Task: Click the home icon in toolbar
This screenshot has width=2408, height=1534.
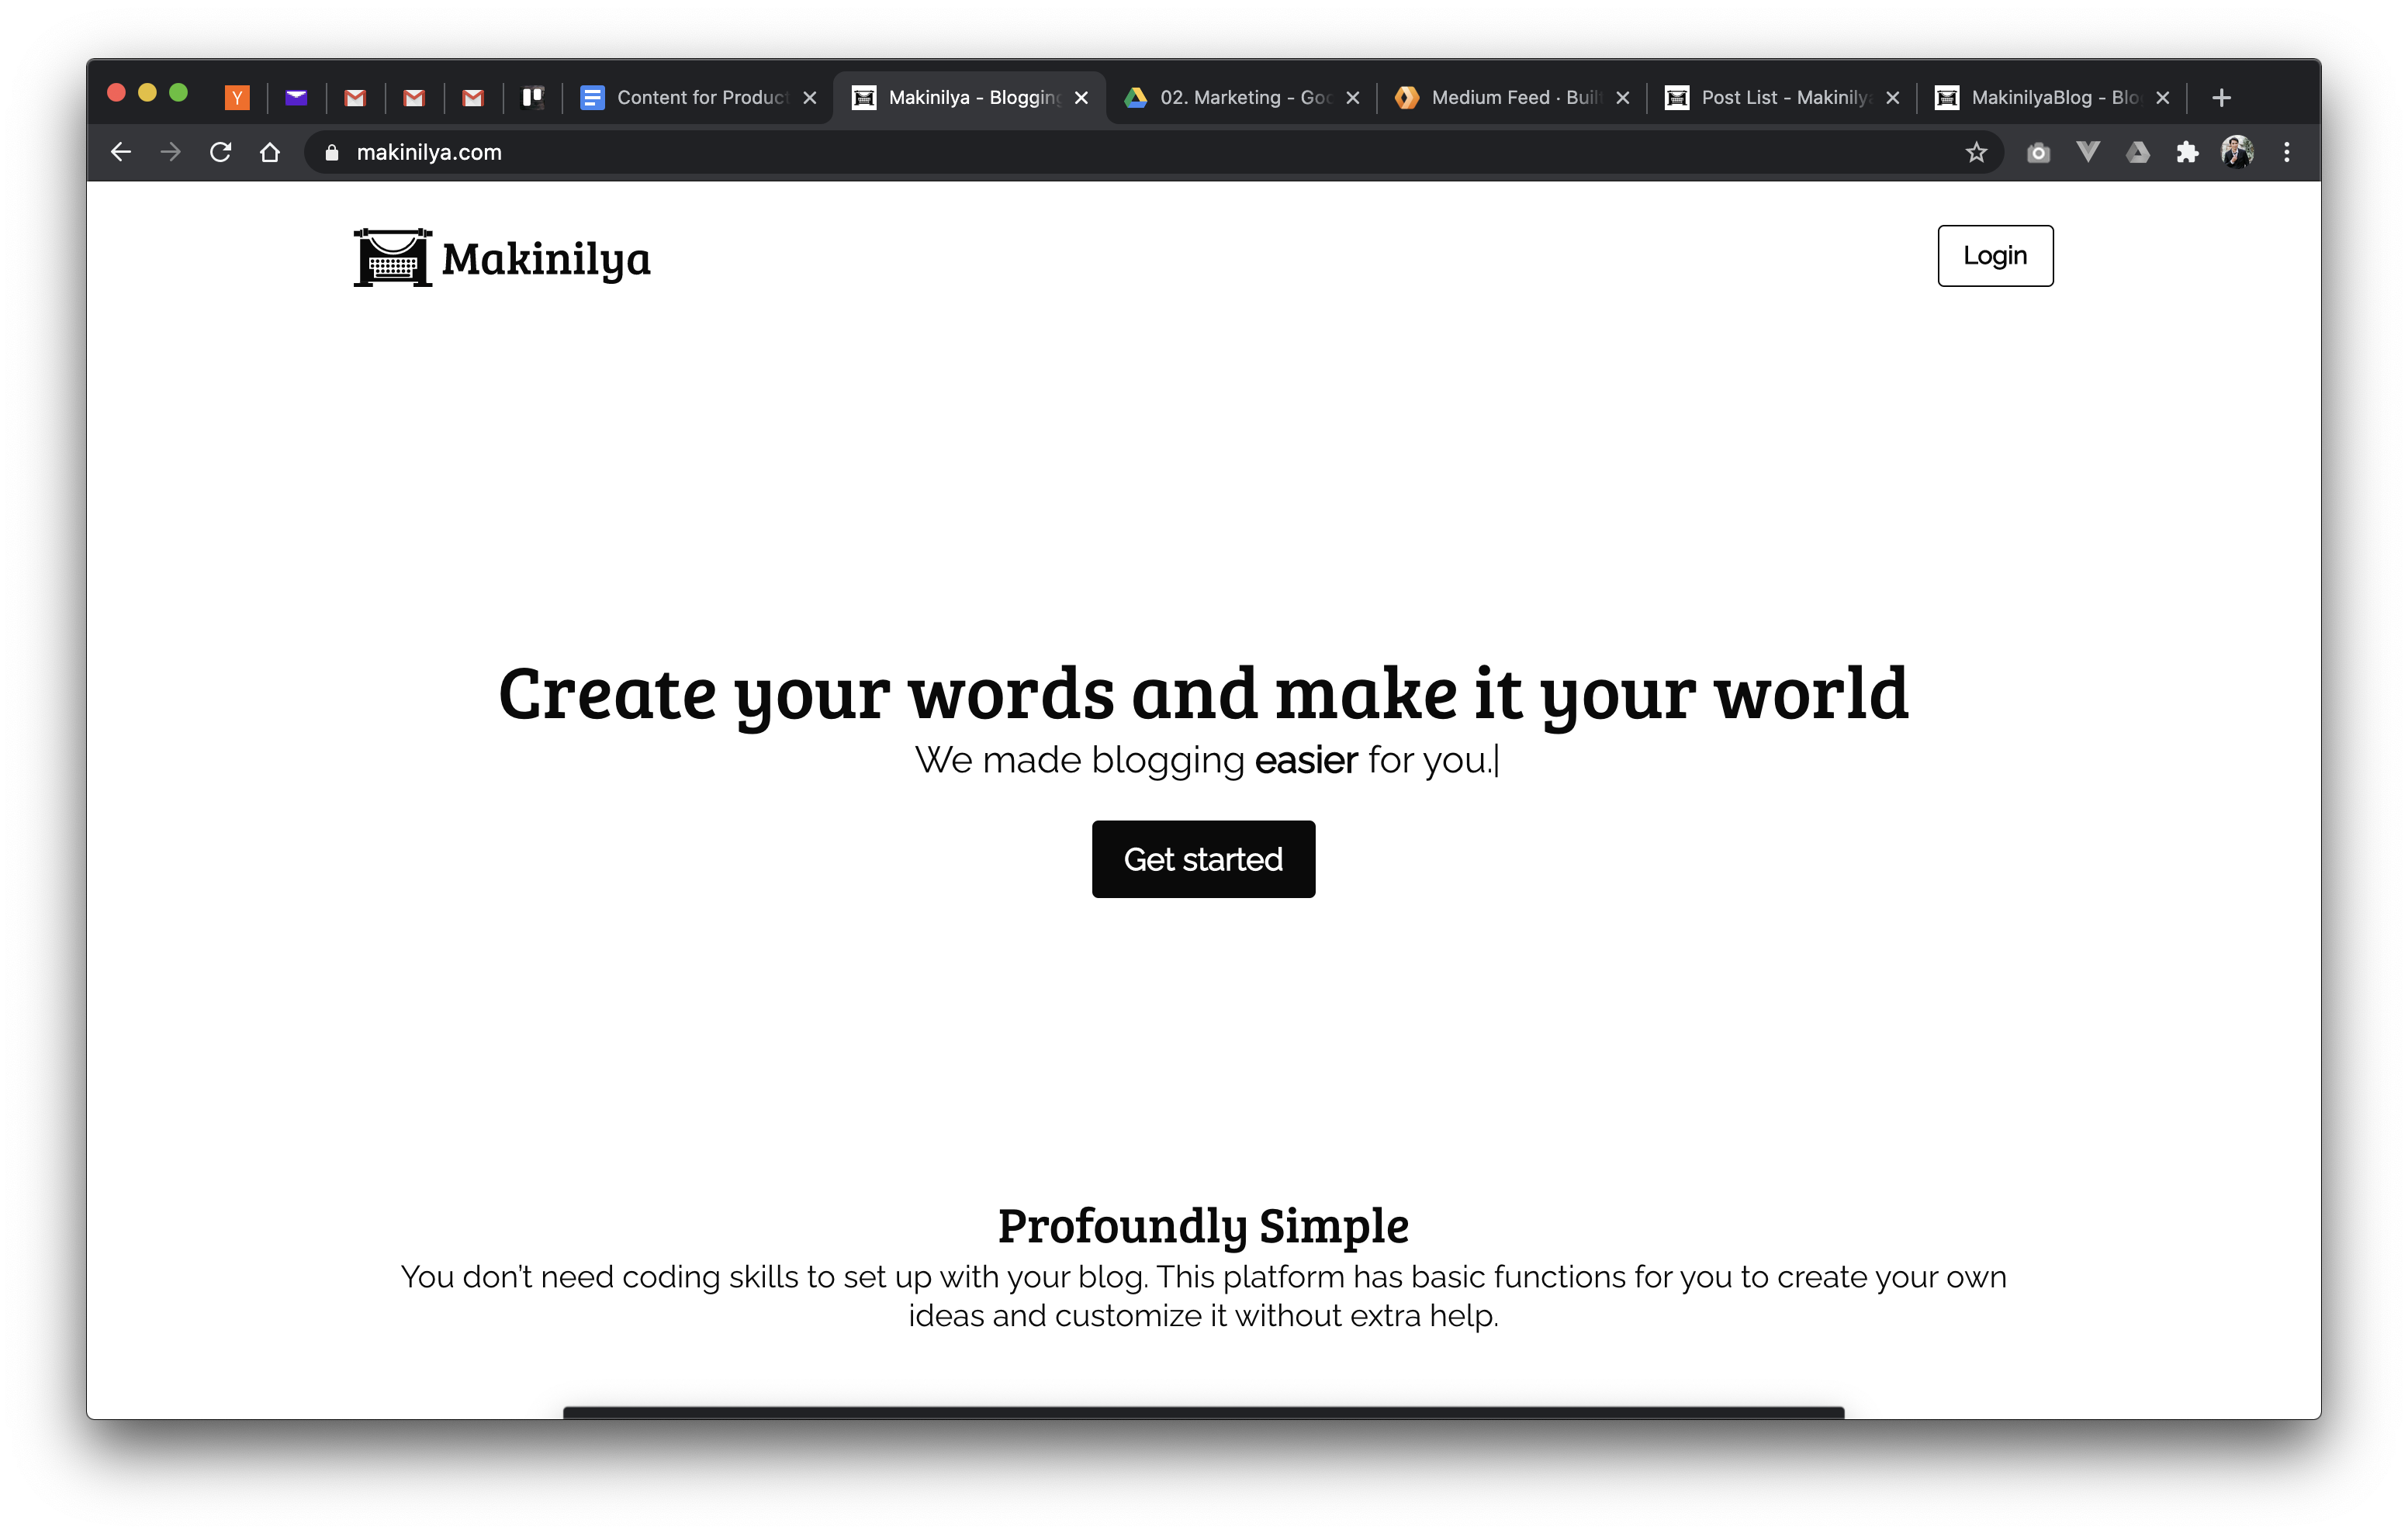Action: pos(270,152)
